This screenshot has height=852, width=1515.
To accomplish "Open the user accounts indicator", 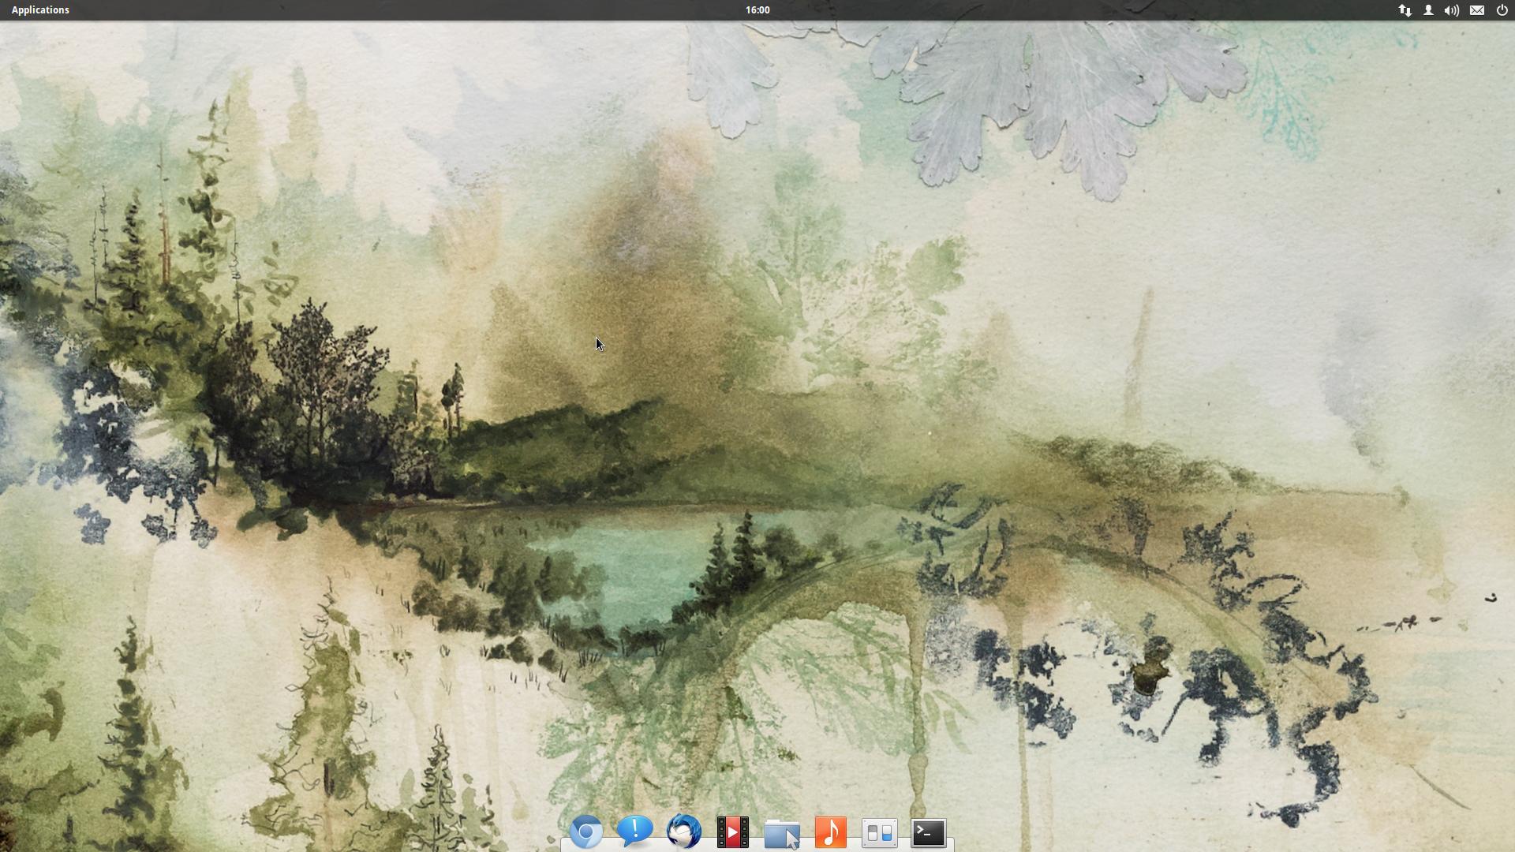I will (x=1428, y=10).
